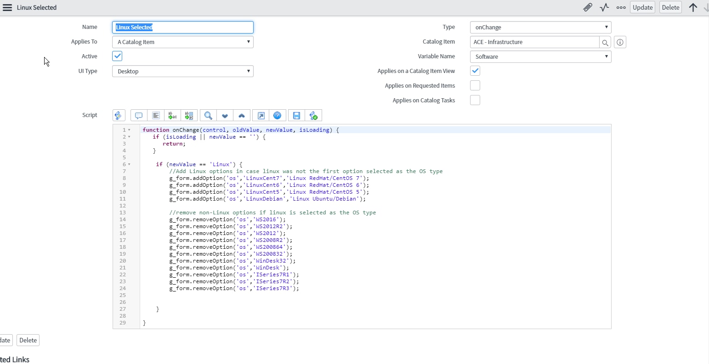The width and height of the screenshot is (709, 364).
Task: Open the activity stream icon
Action: pyautogui.click(x=604, y=7)
